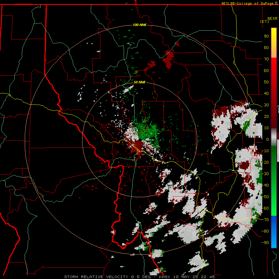Click the NEXR label above the scale

tap(272, 19)
